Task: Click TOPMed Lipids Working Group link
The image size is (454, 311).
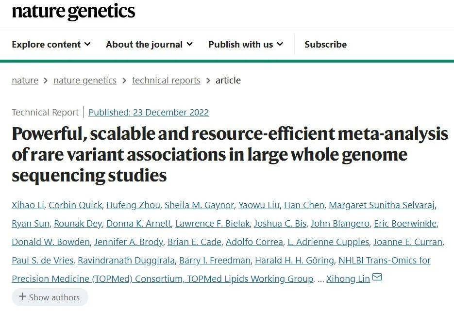Action: 250,278
